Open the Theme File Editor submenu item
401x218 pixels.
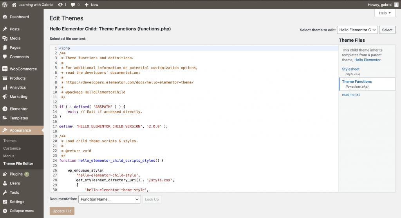[x=18, y=163]
